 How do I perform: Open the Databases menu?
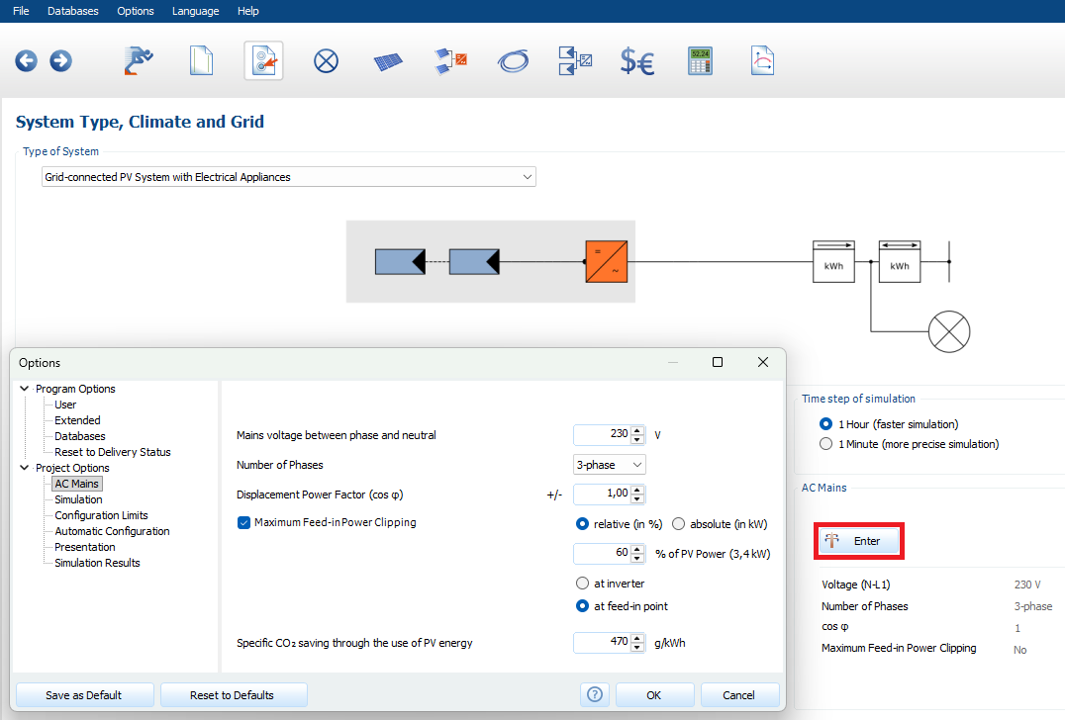point(72,11)
